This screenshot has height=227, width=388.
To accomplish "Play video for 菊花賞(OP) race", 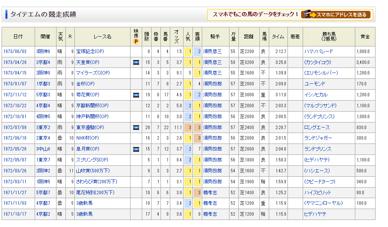I will click(136, 95).
